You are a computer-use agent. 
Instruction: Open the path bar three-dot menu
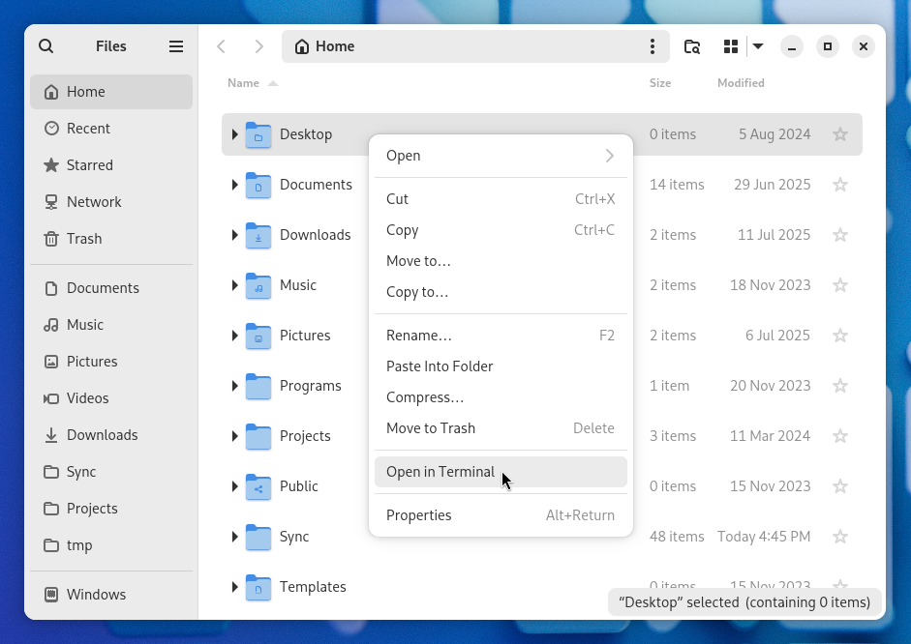pos(653,46)
